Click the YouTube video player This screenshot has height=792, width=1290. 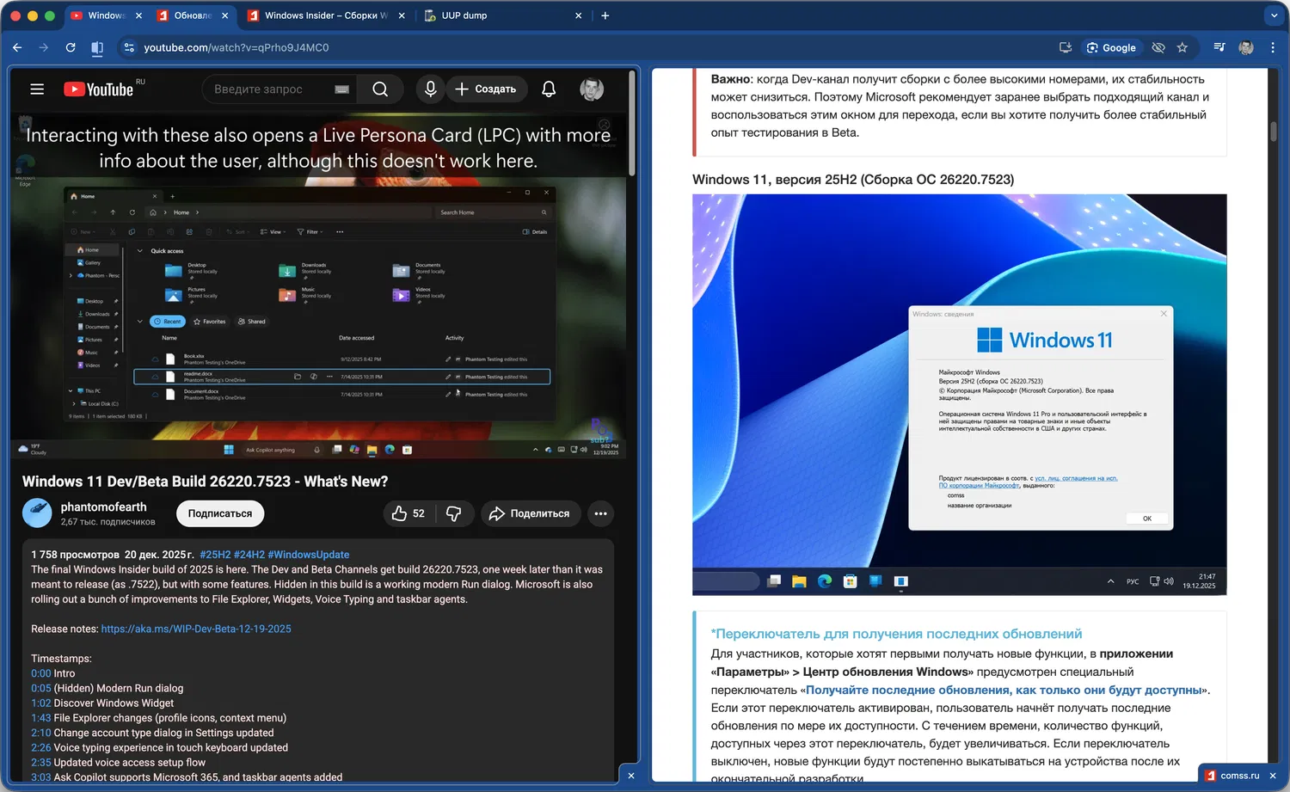(x=317, y=288)
